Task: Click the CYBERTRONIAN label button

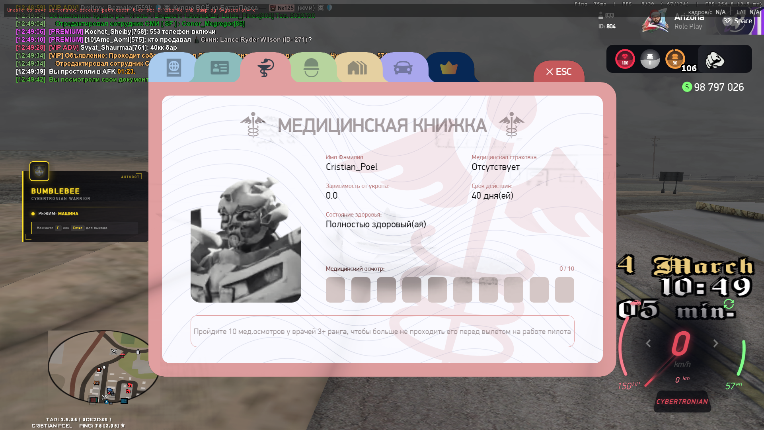Action: click(x=682, y=401)
